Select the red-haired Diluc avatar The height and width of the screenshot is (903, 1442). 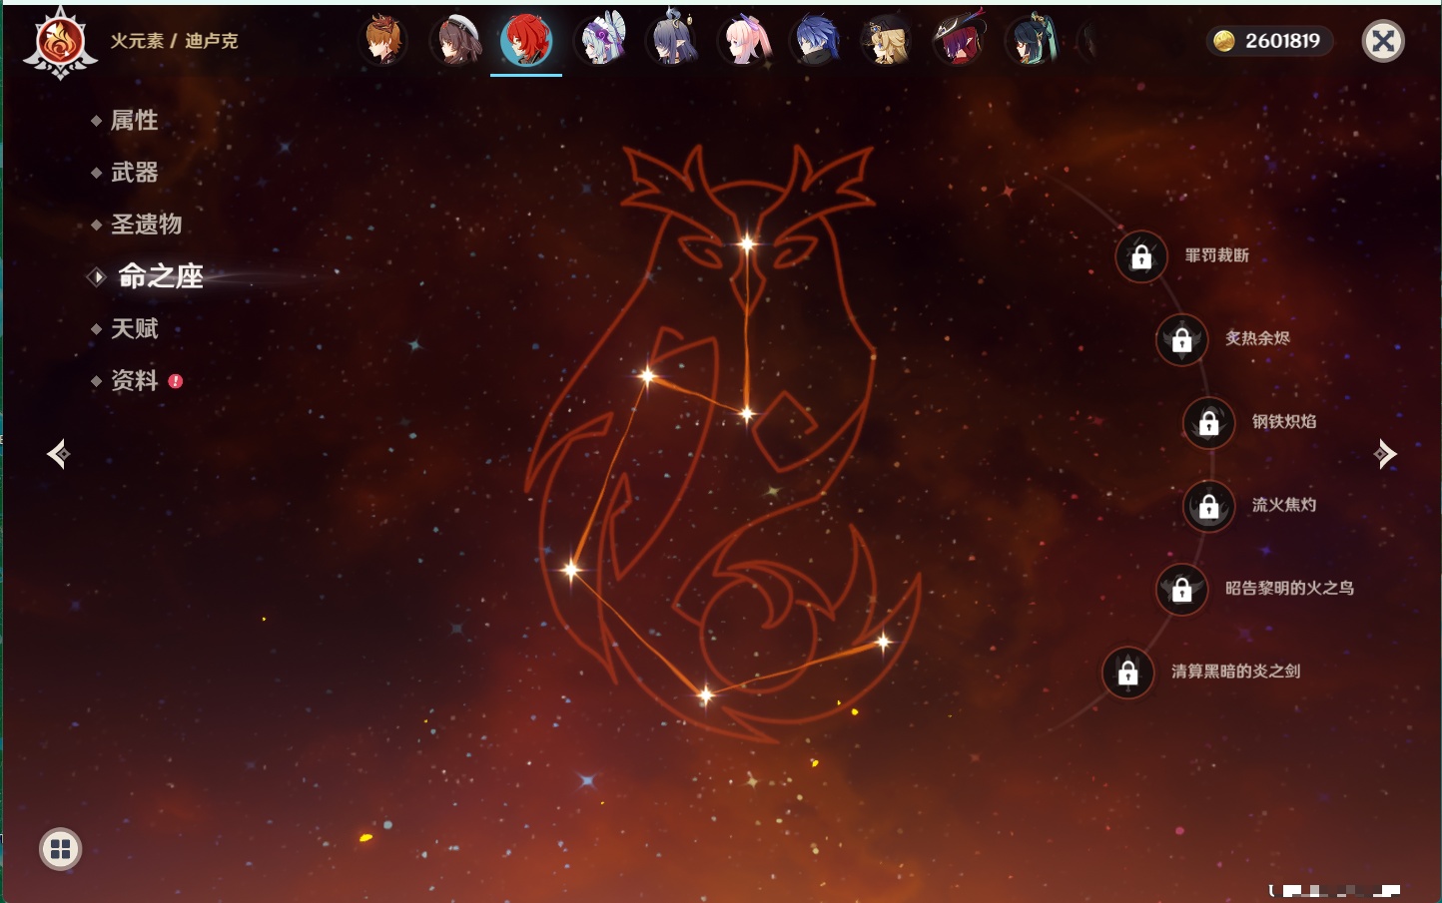[x=526, y=41]
